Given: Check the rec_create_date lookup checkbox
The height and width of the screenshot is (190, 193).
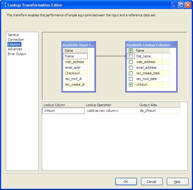Looking at the screenshot, I should point(130,73).
